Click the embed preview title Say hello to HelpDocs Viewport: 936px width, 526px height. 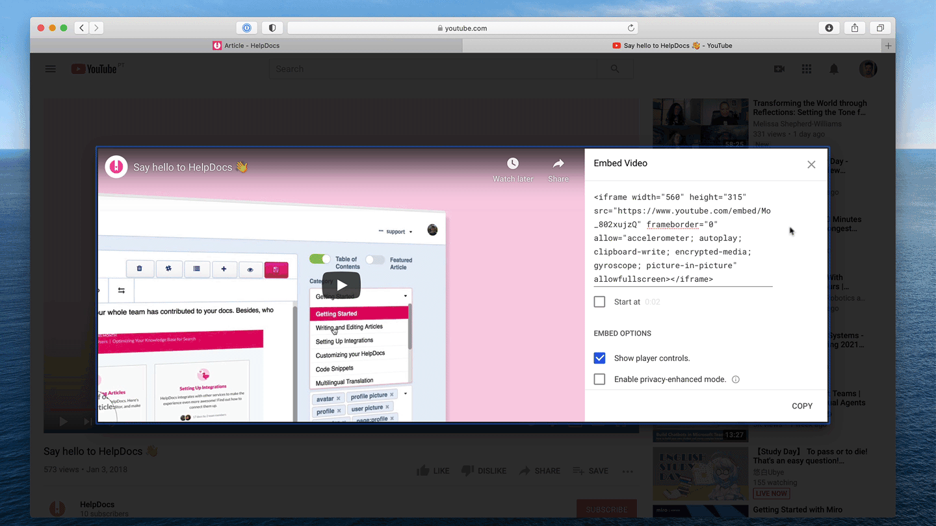point(190,167)
